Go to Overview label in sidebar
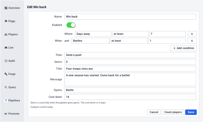 [x=14, y=8]
